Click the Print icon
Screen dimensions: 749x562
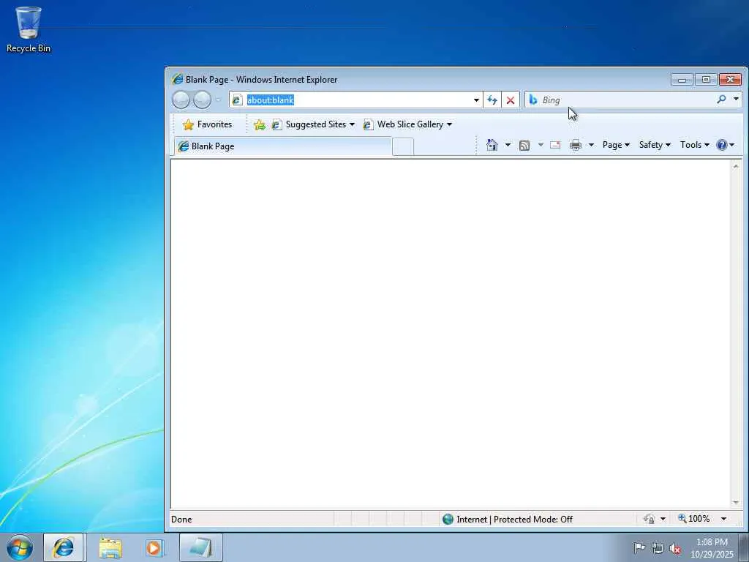coord(576,145)
